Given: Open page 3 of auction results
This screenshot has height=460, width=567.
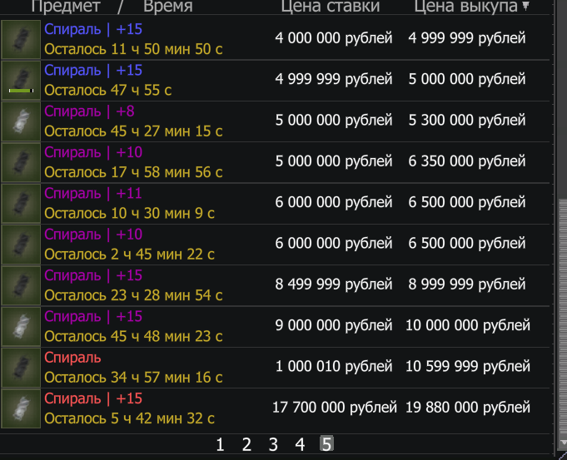Looking at the screenshot, I should pyautogui.click(x=273, y=444).
